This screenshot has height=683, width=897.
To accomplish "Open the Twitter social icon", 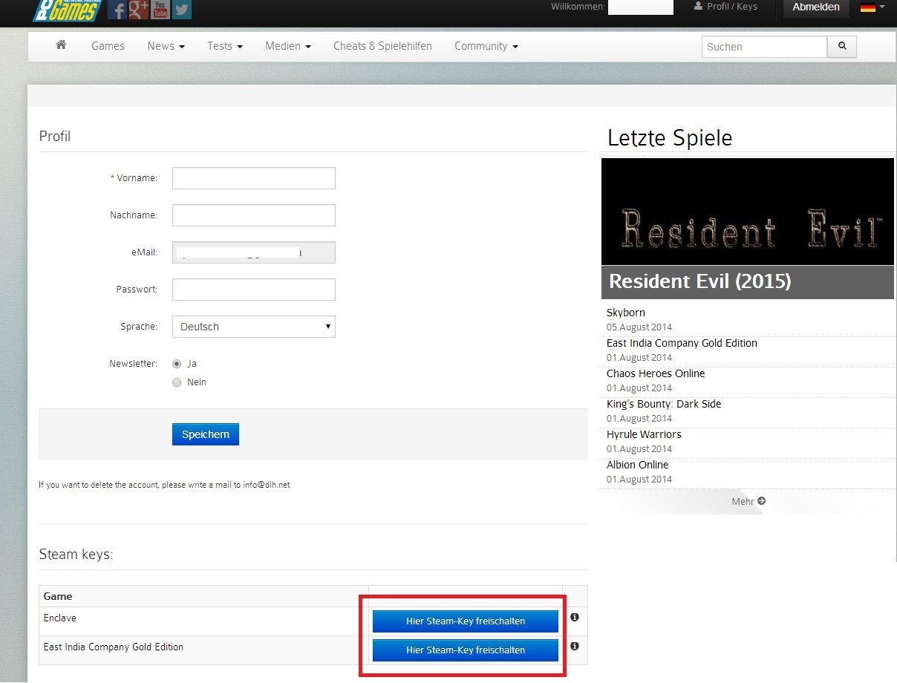I will (182, 9).
